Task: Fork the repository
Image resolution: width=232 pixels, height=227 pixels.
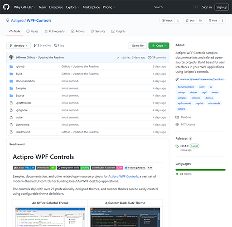Action: point(213,20)
